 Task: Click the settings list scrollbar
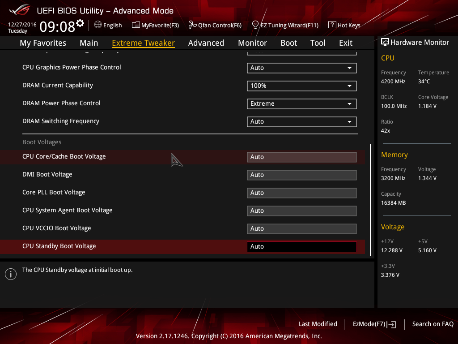tap(370, 200)
